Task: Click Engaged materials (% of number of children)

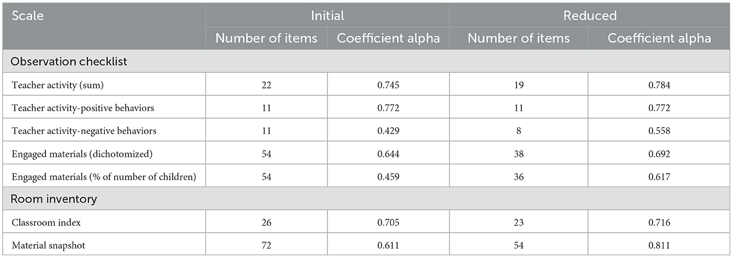Action: (x=104, y=177)
